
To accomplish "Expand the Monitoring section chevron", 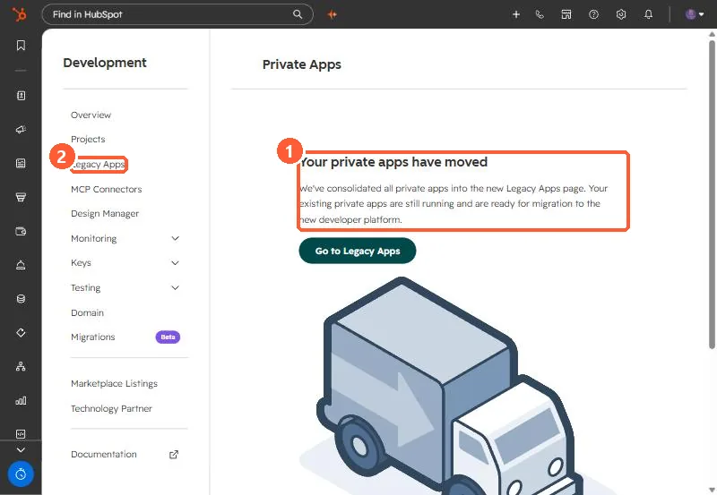I will [175, 238].
